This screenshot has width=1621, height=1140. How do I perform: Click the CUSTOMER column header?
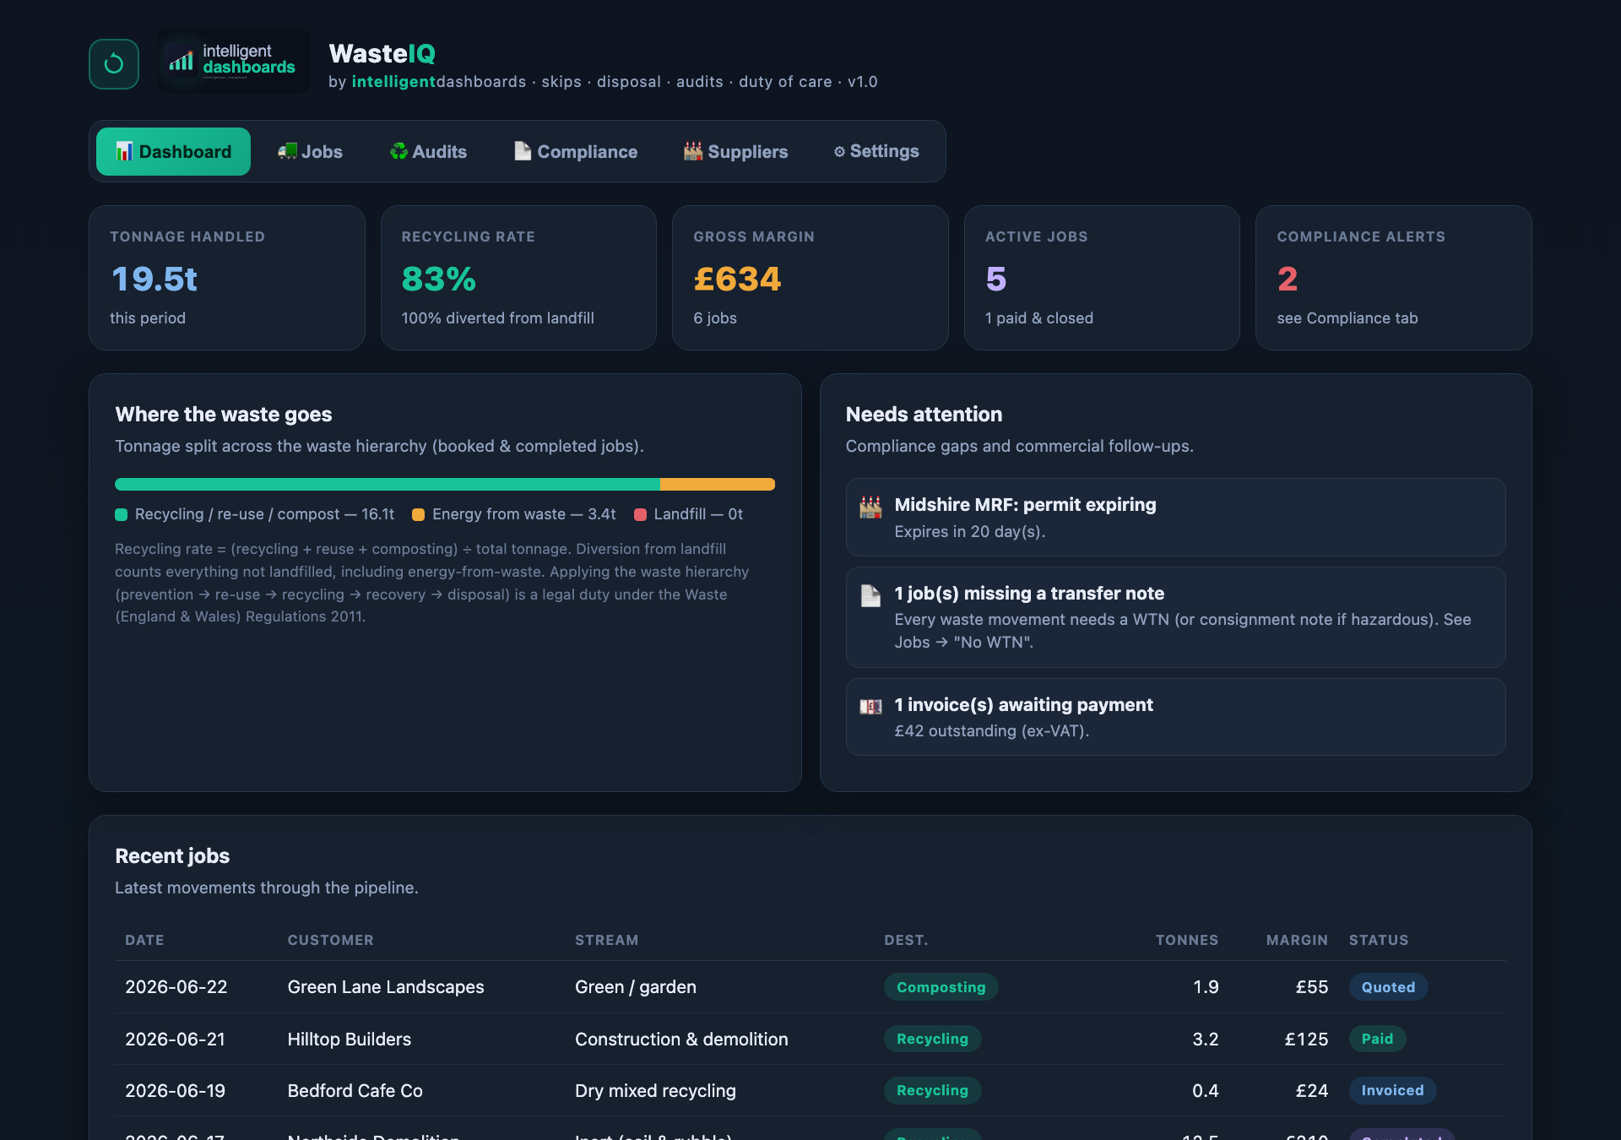[x=330, y=940]
